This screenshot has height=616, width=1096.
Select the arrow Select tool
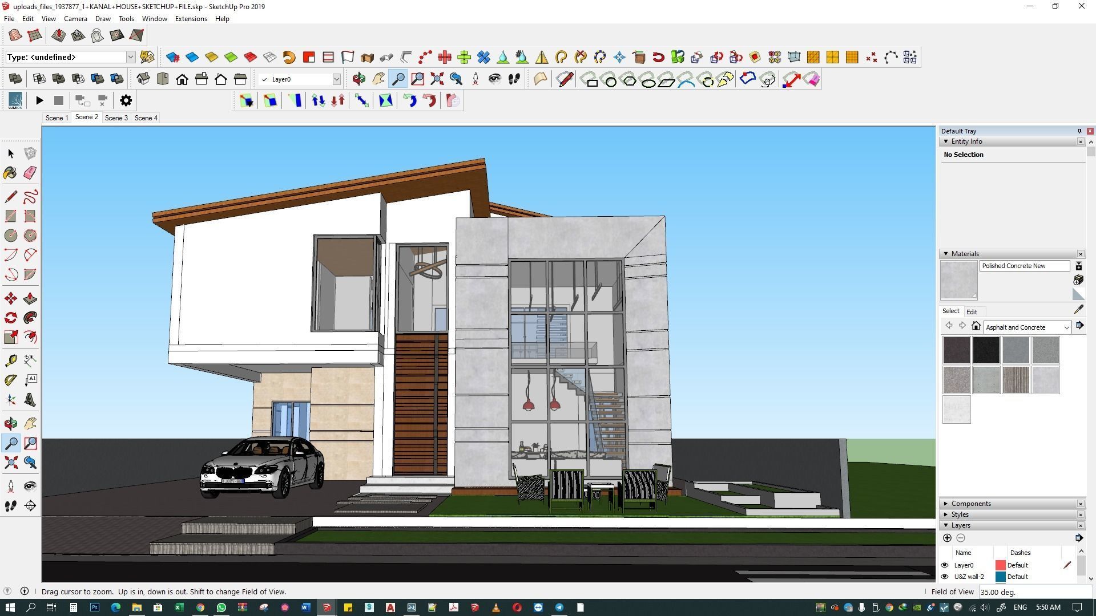(11, 153)
